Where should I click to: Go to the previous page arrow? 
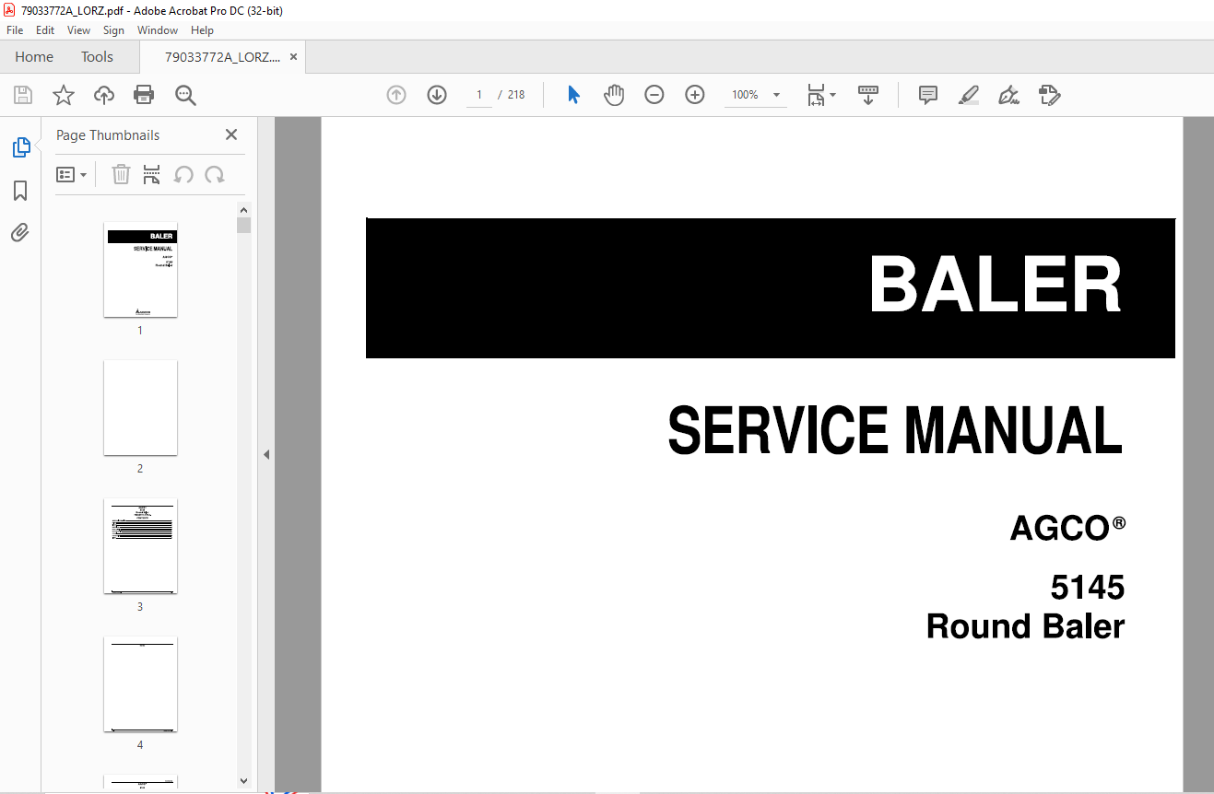[x=396, y=95]
